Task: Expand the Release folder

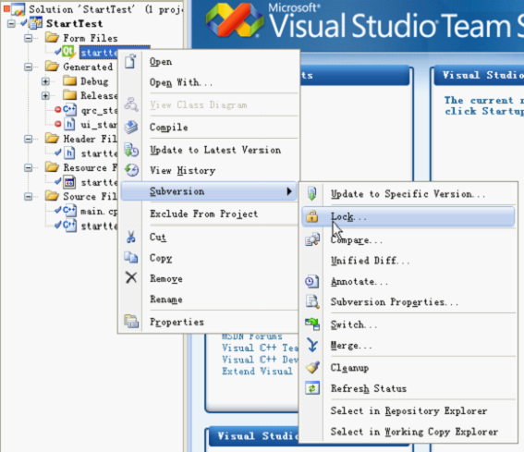Action: 46,95
